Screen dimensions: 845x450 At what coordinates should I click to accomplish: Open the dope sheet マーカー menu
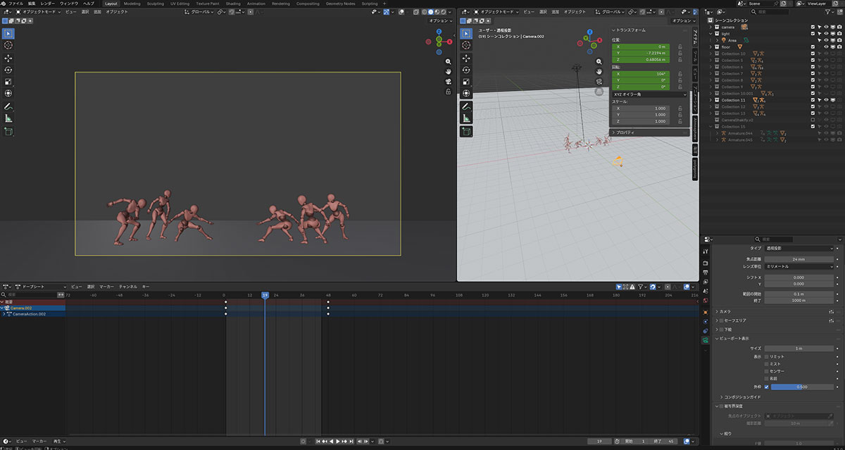click(106, 287)
